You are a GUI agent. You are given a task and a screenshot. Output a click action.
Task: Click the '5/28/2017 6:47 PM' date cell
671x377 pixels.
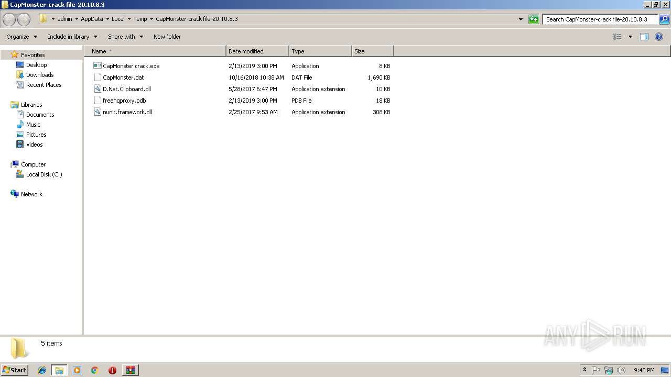pos(253,89)
